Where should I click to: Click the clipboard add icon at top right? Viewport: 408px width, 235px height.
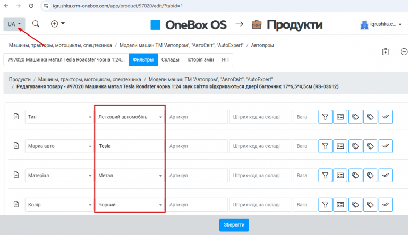point(386,52)
